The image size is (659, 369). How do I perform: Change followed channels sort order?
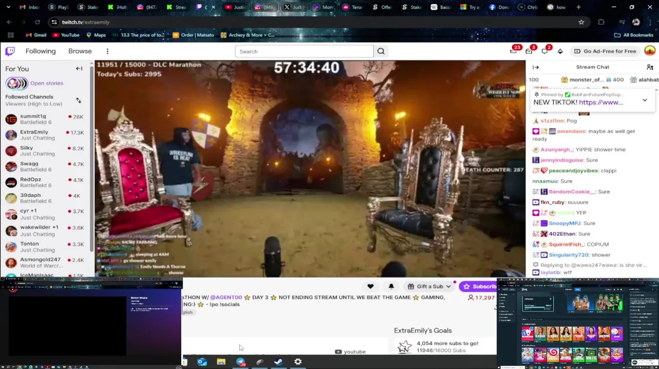(79, 100)
